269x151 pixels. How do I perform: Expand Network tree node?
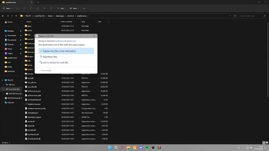click(2, 102)
